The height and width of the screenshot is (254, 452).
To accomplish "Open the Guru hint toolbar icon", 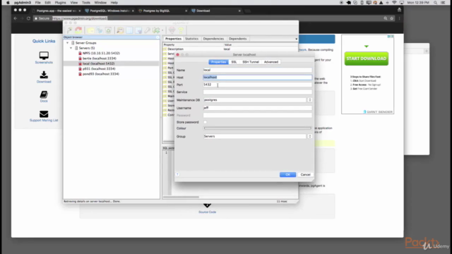I will coord(172,30).
